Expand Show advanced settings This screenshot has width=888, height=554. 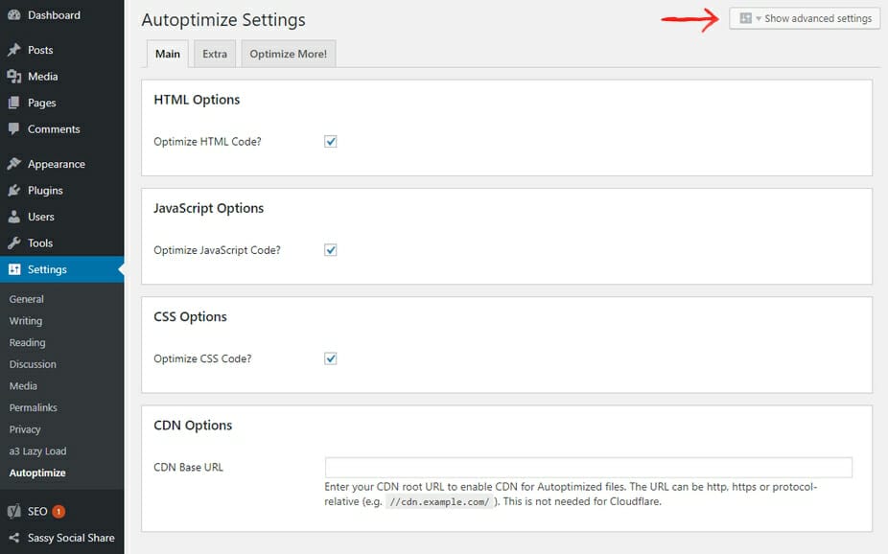805,18
